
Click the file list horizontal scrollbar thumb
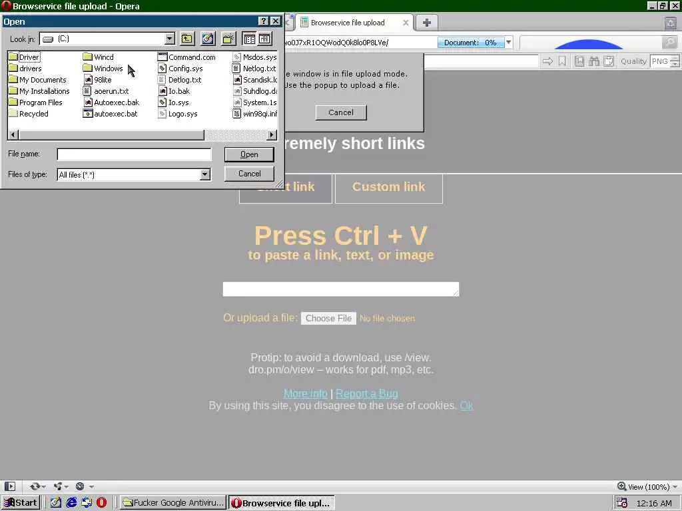tap(111, 134)
